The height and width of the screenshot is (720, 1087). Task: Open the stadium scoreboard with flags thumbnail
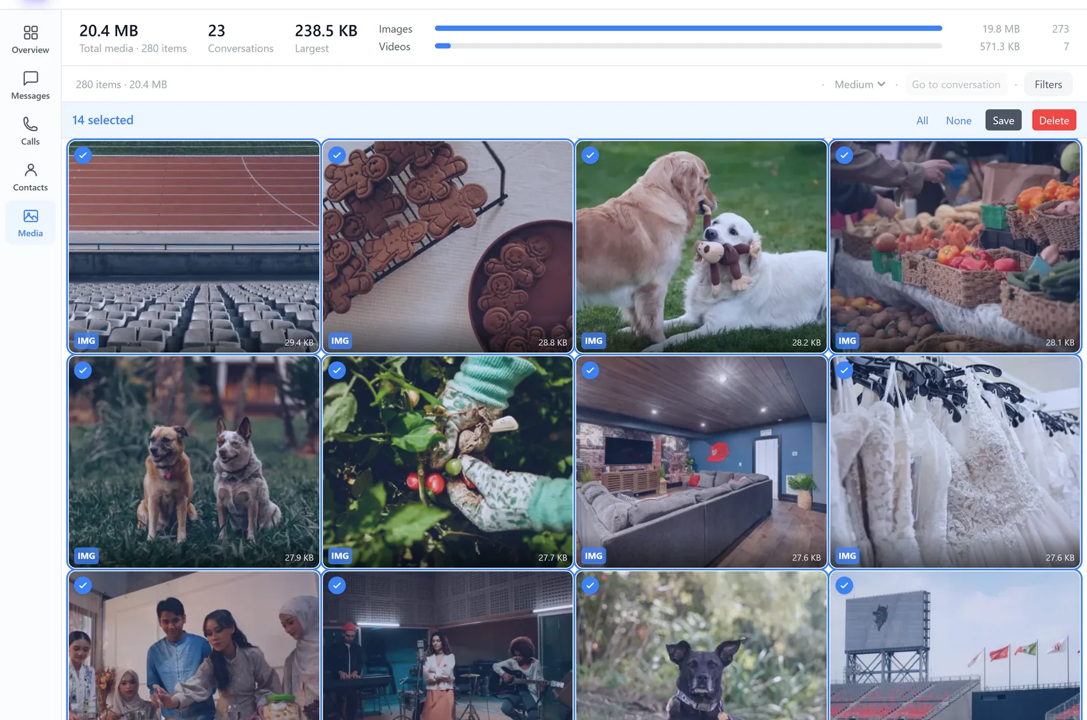coord(955,646)
